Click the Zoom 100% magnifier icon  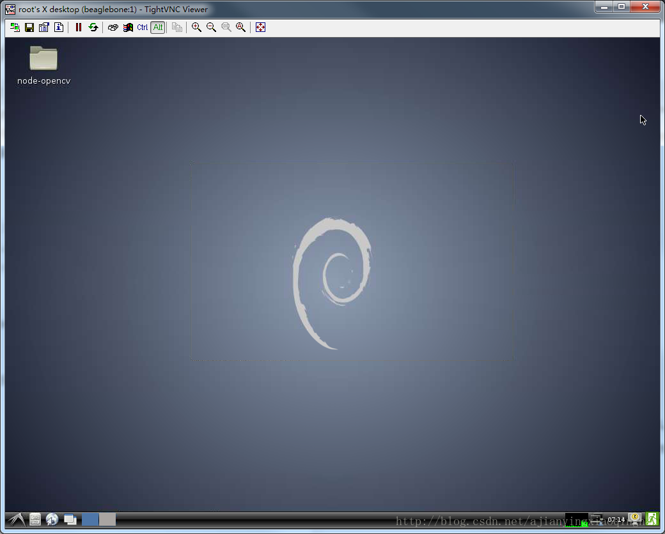[x=226, y=27]
